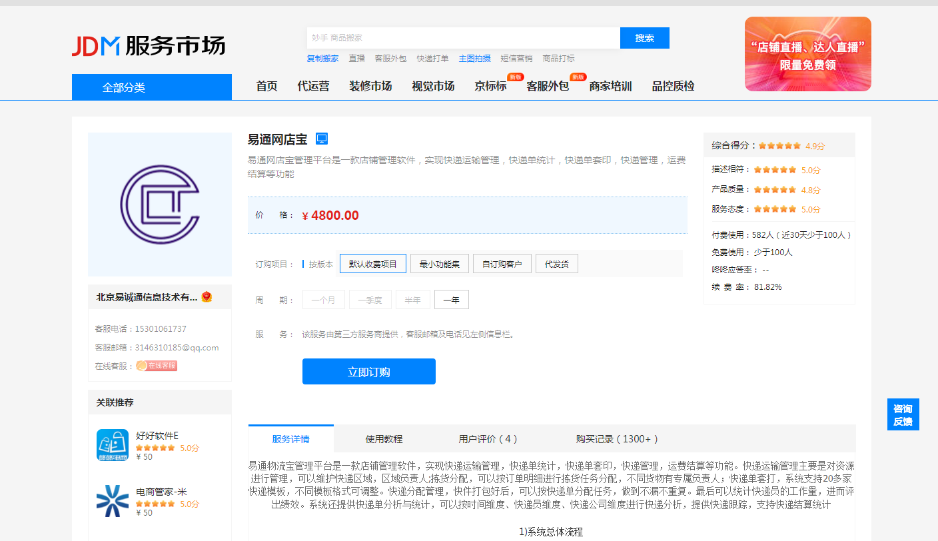
Task: Choose the 半年 period
Action: (x=413, y=300)
